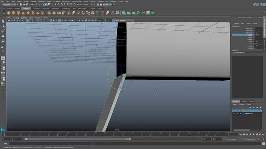Click the Translate Z value field
Screen dimensions: 266x149
(x=258, y=33)
